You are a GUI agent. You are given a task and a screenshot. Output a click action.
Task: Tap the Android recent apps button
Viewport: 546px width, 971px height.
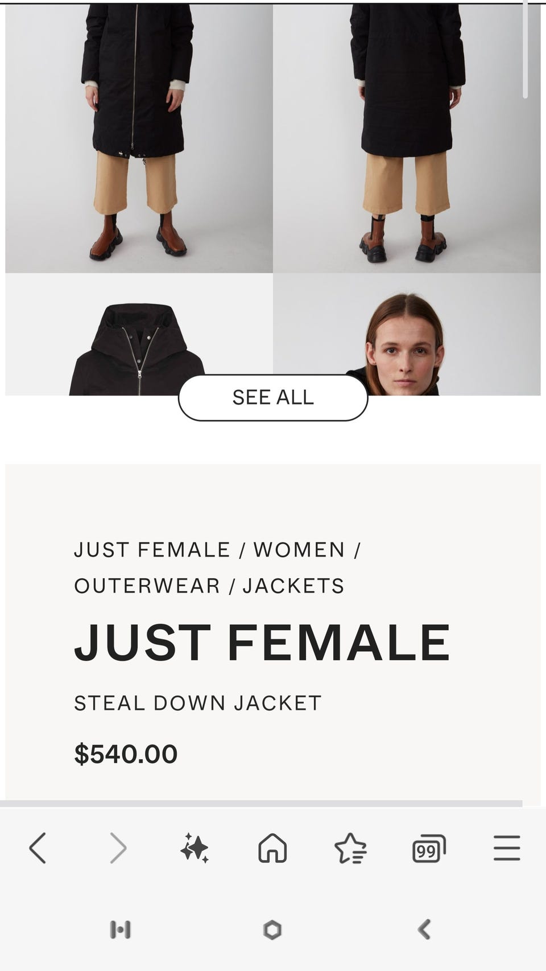(x=120, y=929)
